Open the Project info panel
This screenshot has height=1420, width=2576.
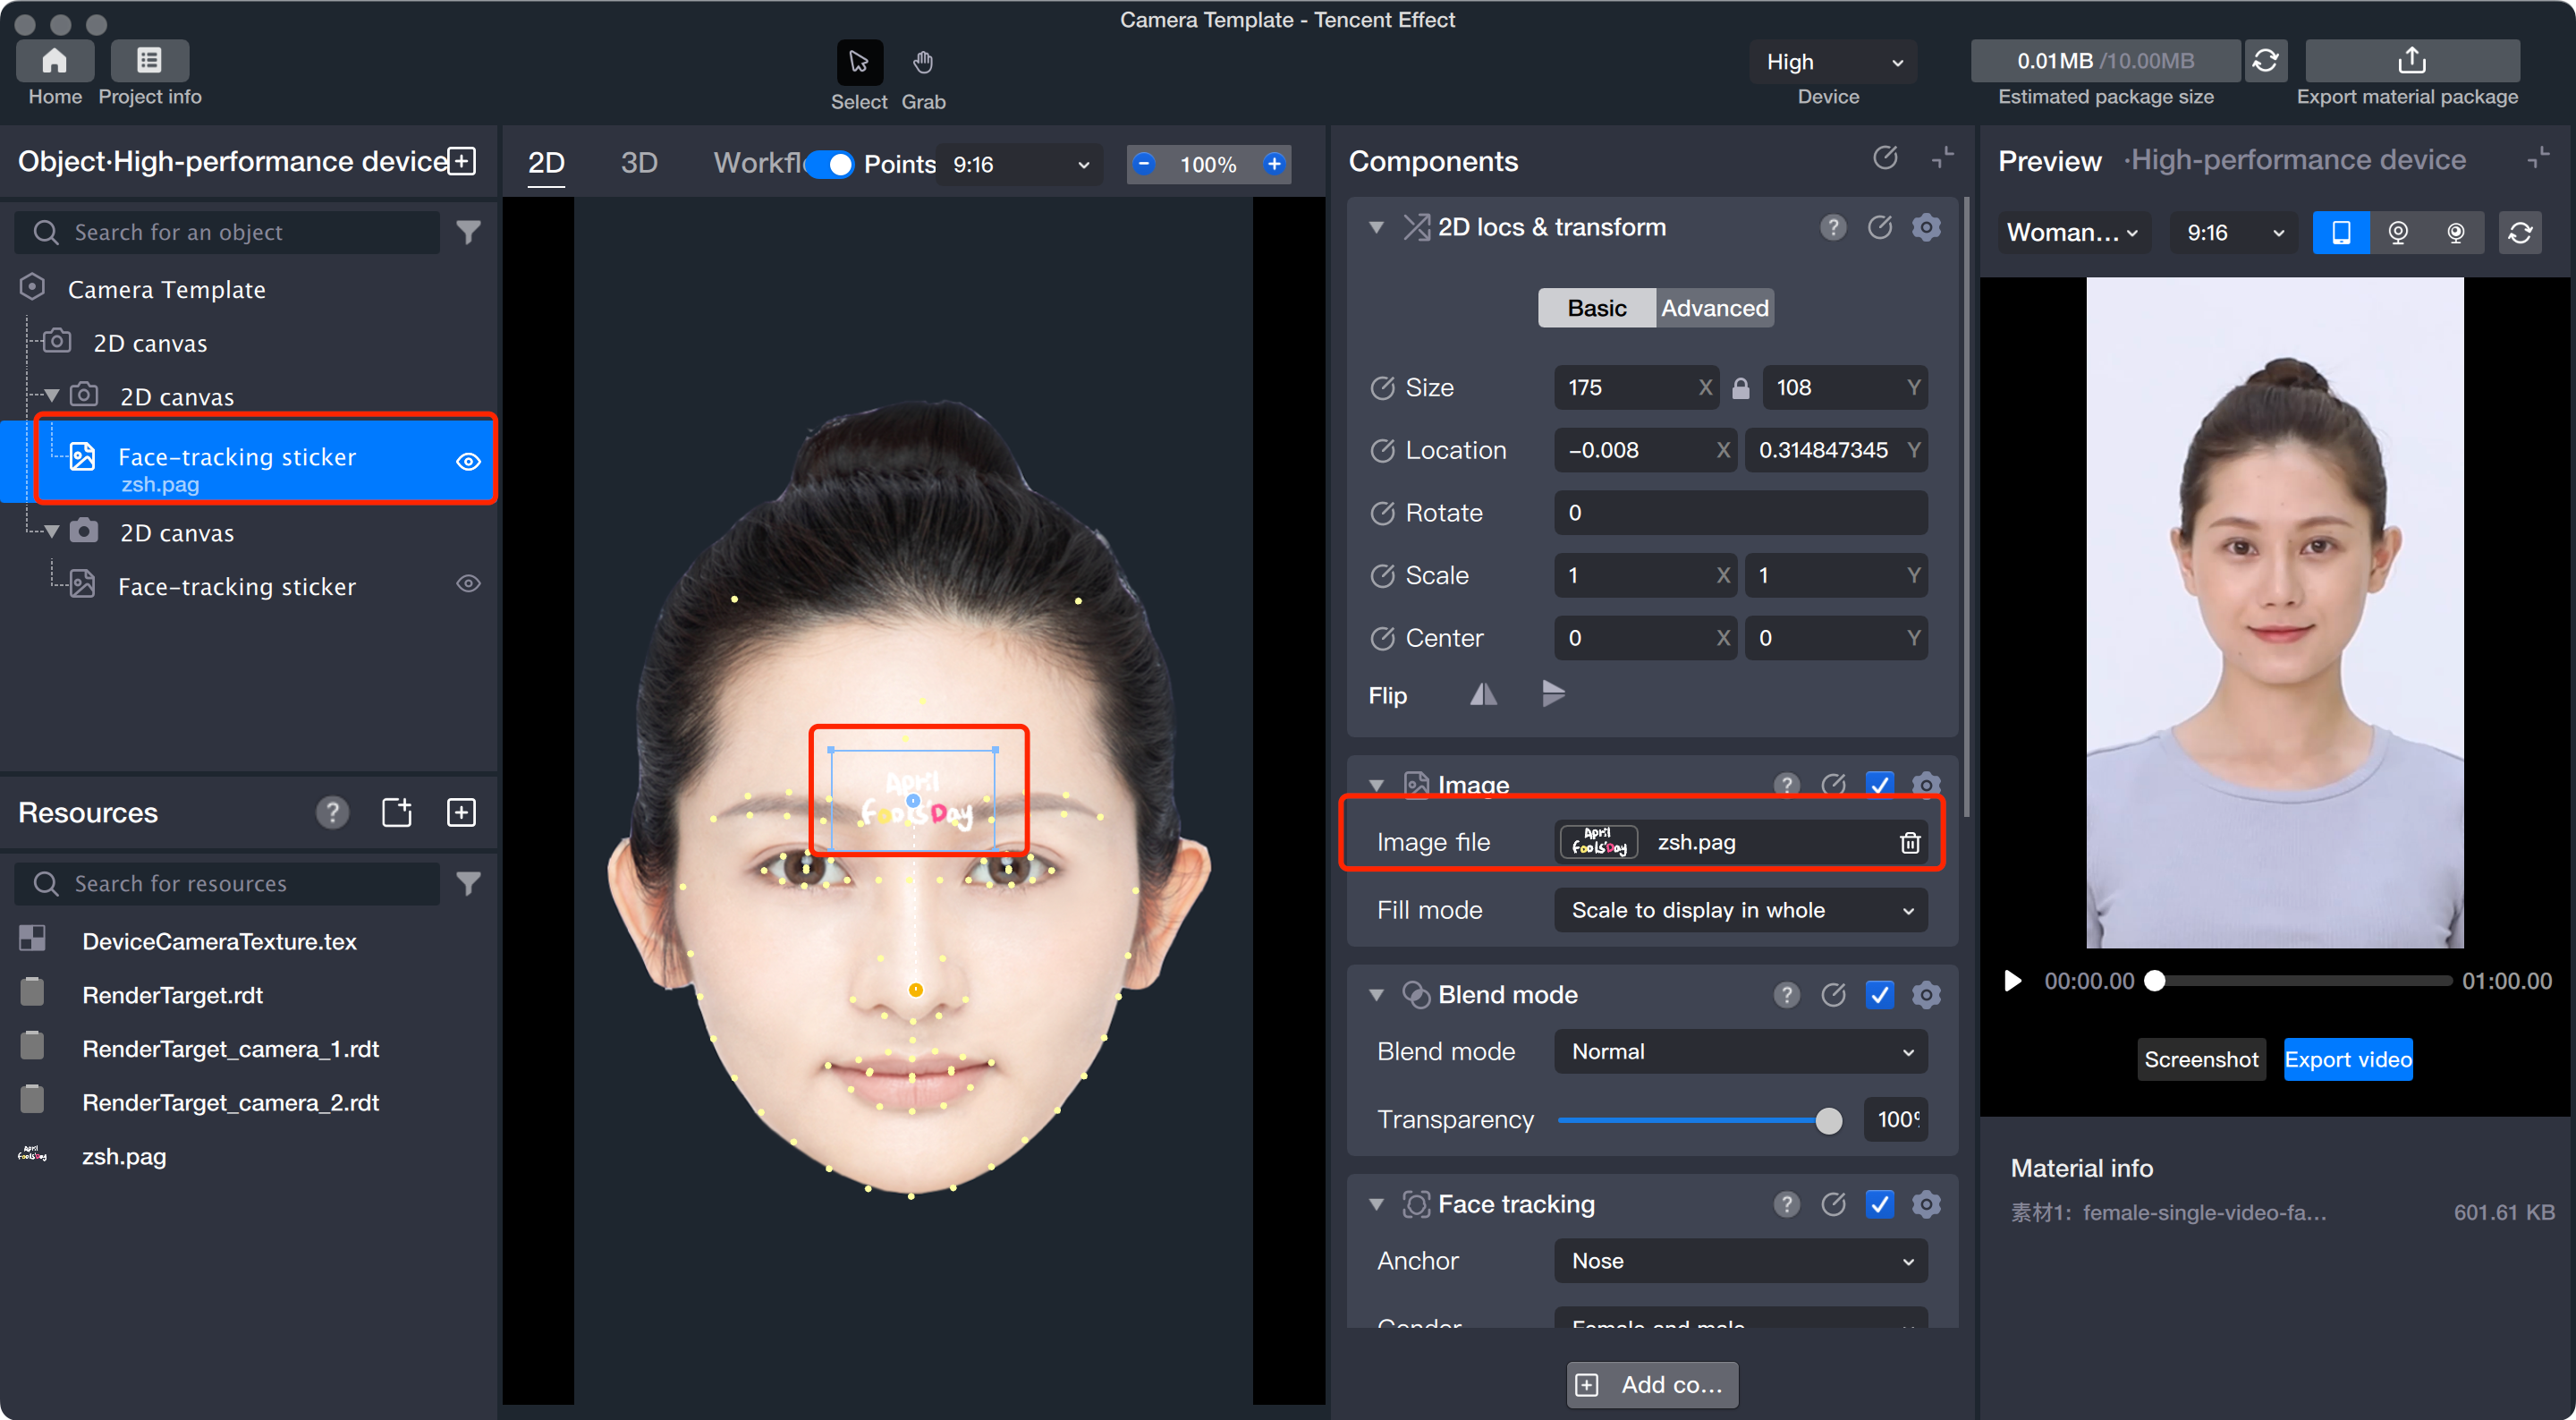tap(149, 62)
